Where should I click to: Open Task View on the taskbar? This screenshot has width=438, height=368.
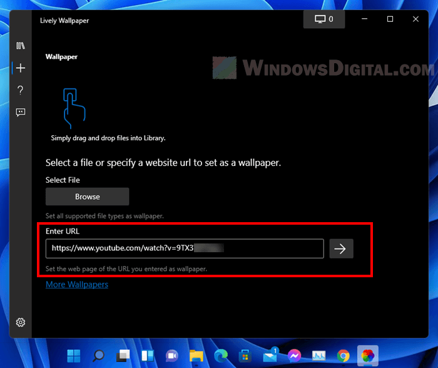123,356
